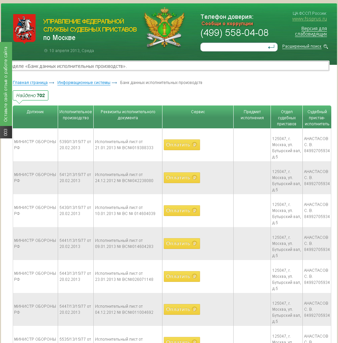Pay for proceeding 5443/13/15/77
This screenshot has width=338, height=343.
182,276
